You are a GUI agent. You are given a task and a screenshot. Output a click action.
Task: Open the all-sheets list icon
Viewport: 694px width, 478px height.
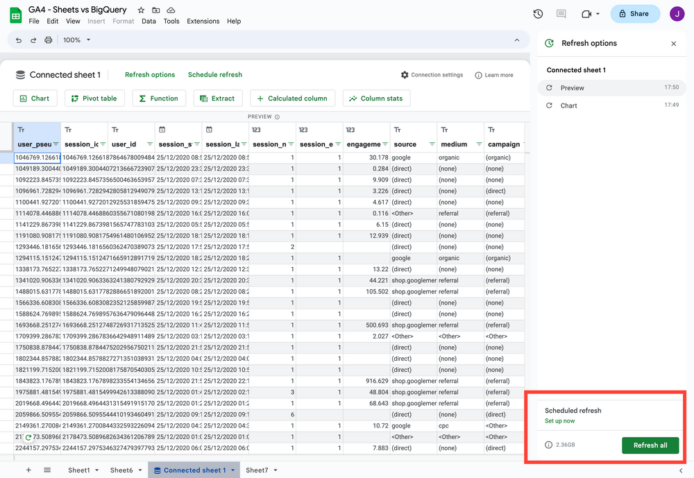click(x=45, y=470)
